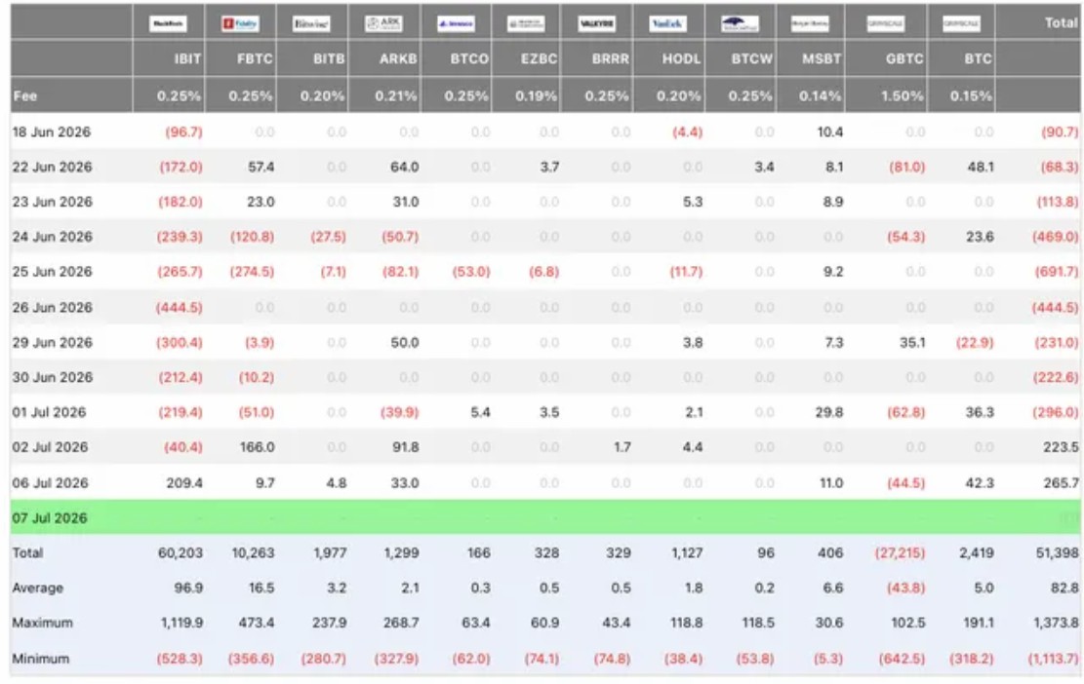Image resolution: width=1084 pixels, height=684 pixels.
Task: Click the WisdomTree logo above BTCW
Action: [740, 23]
